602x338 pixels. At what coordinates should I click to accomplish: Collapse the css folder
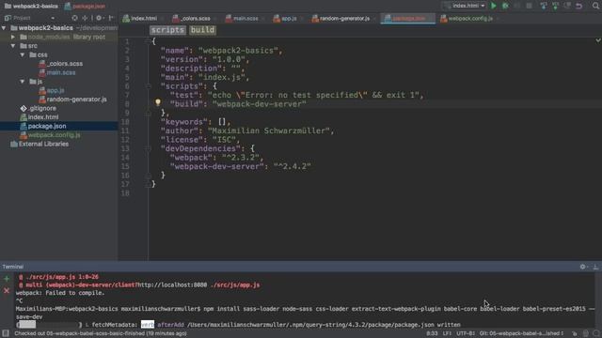23,54
